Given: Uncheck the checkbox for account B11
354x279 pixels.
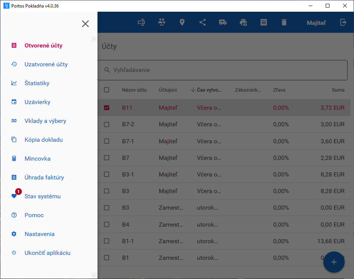Looking at the screenshot, I should pos(107,108).
